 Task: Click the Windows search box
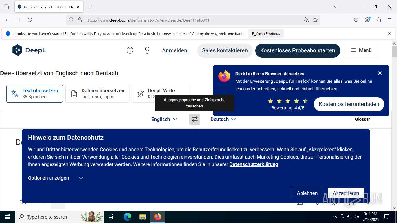[59, 217]
